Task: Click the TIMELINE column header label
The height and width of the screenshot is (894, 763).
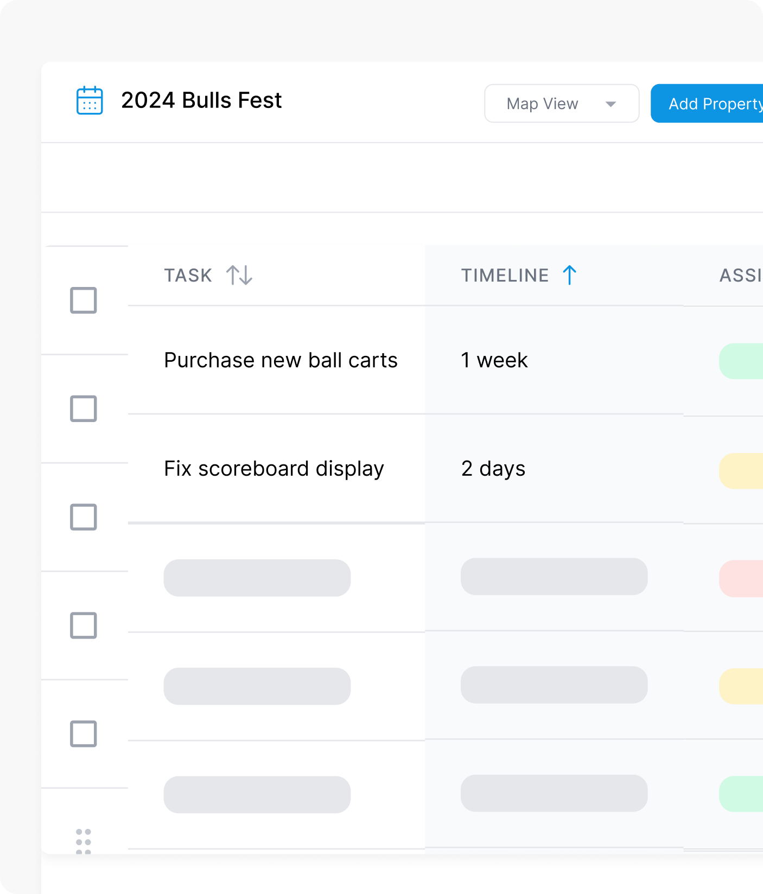Action: point(505,276)
